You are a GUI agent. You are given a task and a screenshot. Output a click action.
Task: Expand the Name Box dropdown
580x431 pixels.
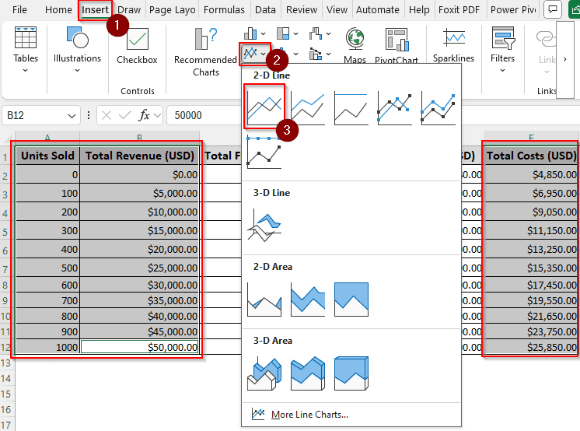click(x=72, y=116)
